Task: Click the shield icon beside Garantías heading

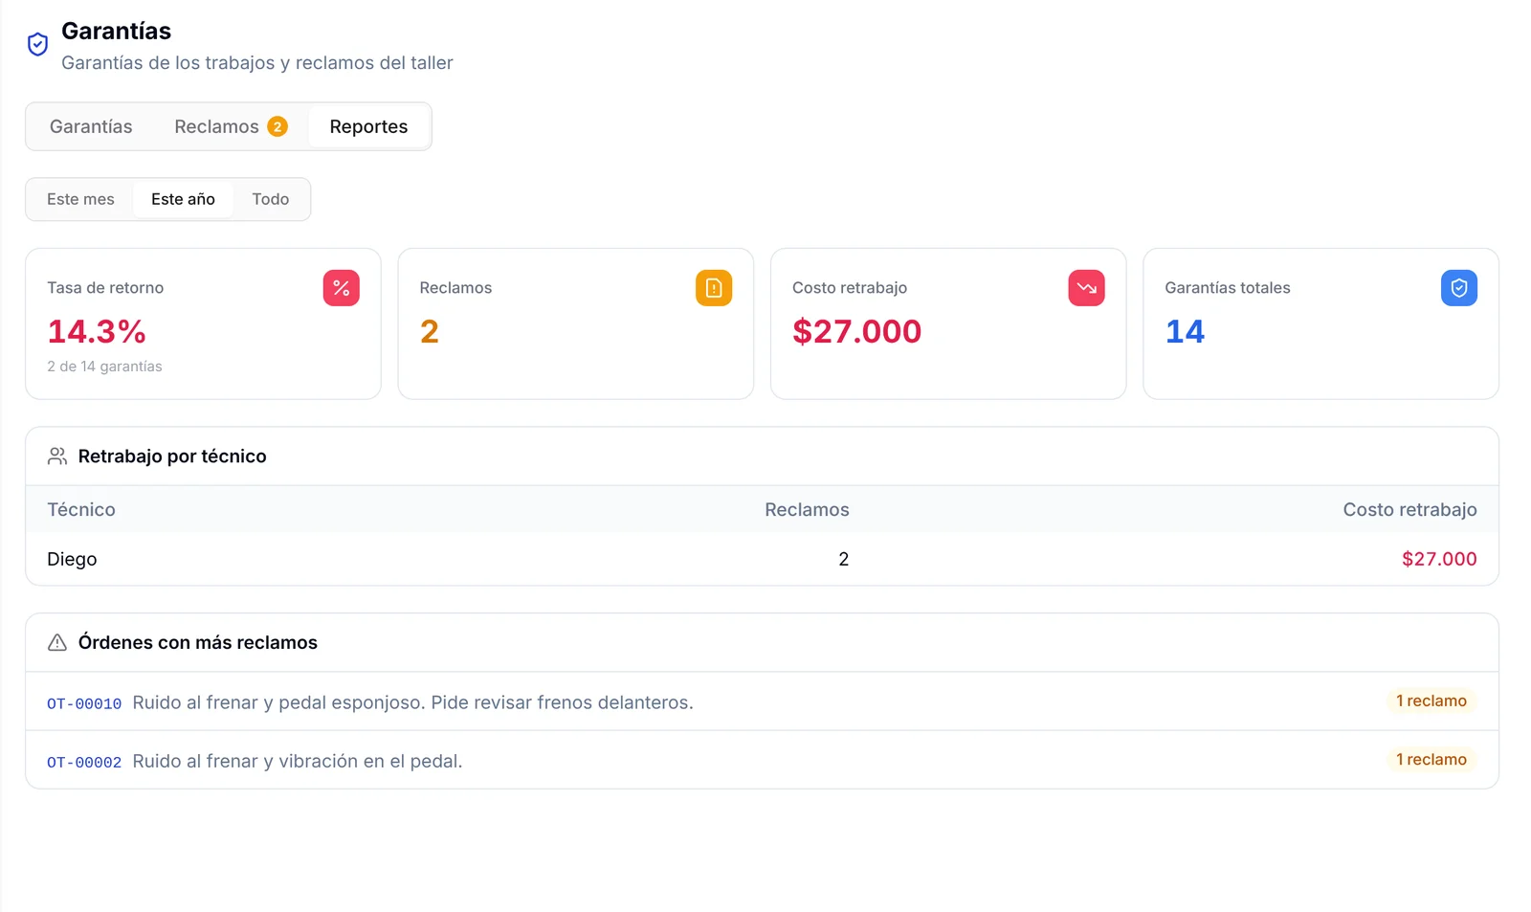Action: pyautogui.click(x=37, y=44)
